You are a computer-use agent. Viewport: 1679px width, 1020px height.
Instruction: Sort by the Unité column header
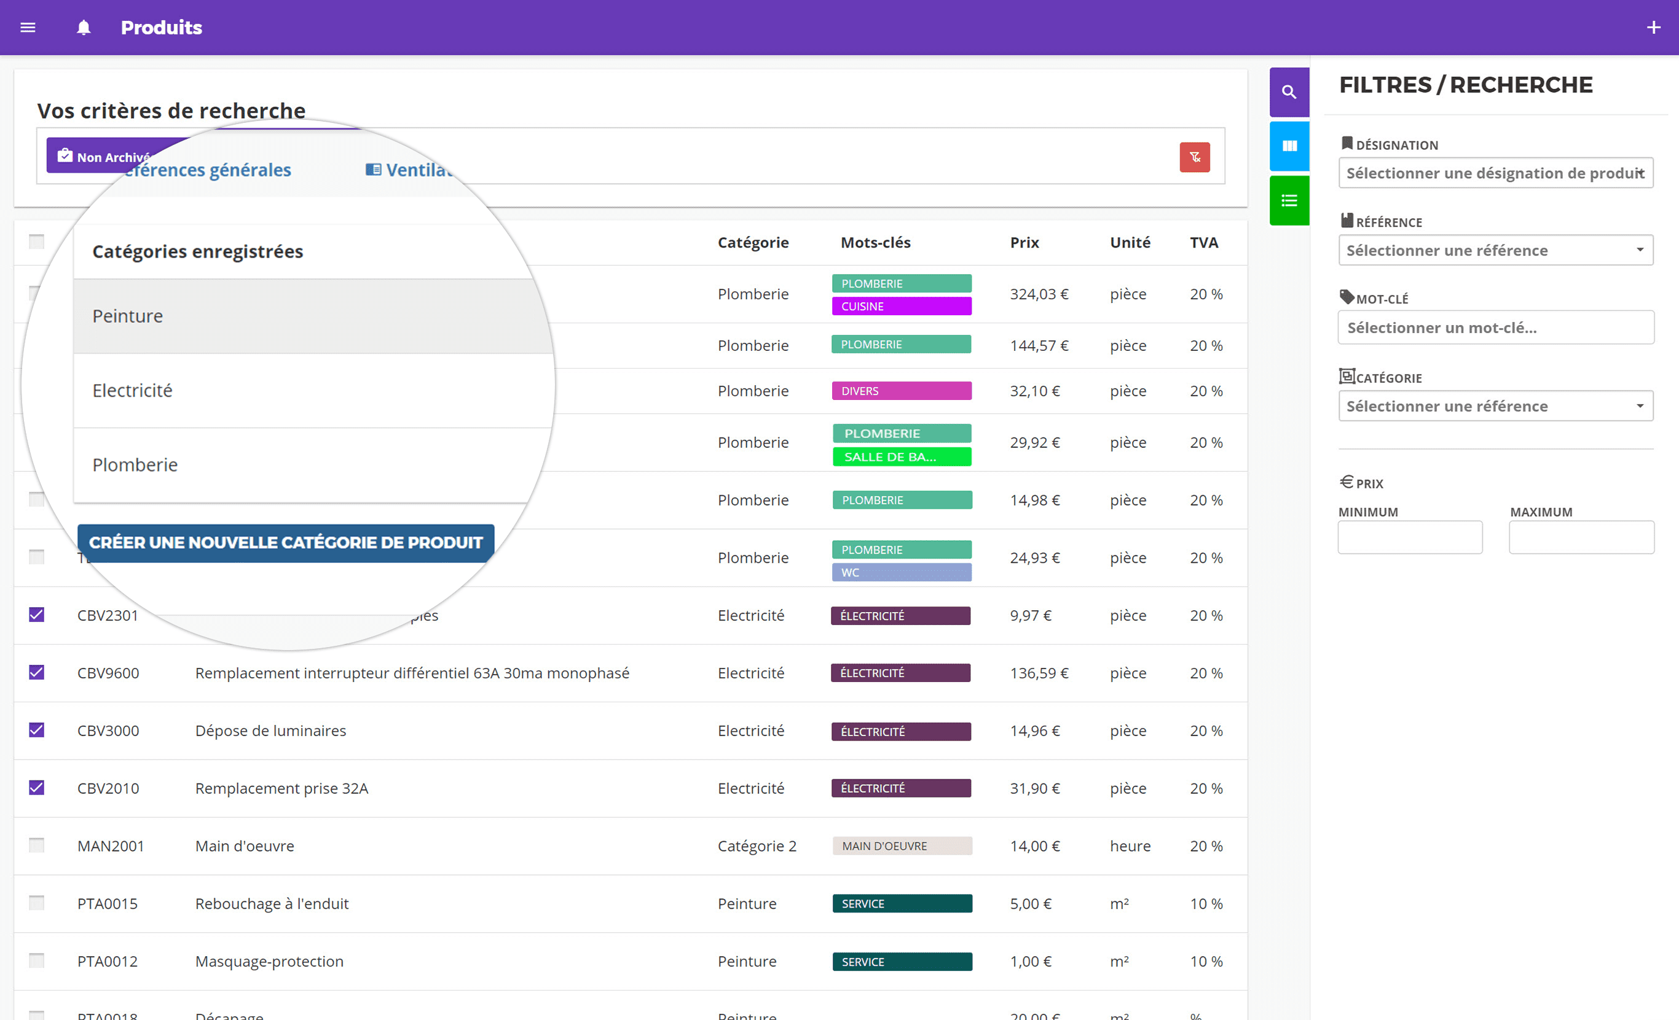point(1130,243)
